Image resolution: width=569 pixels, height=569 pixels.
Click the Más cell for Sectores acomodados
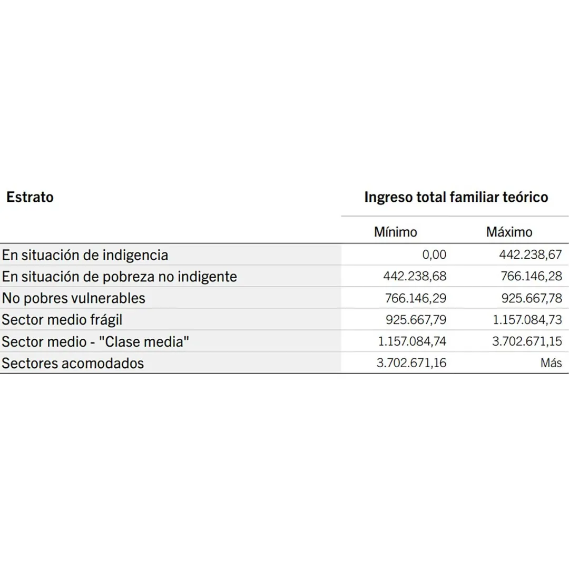tap(551, 363)
